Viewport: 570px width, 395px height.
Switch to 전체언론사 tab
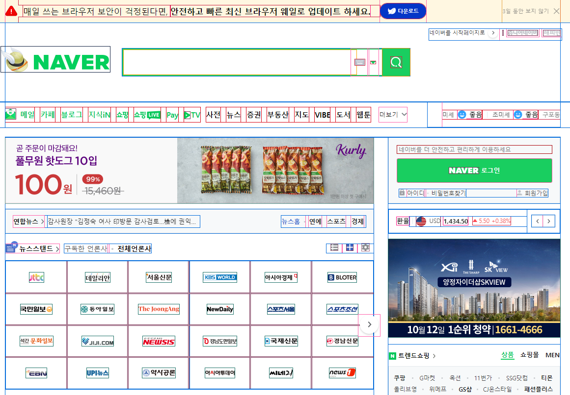(134, 248)
